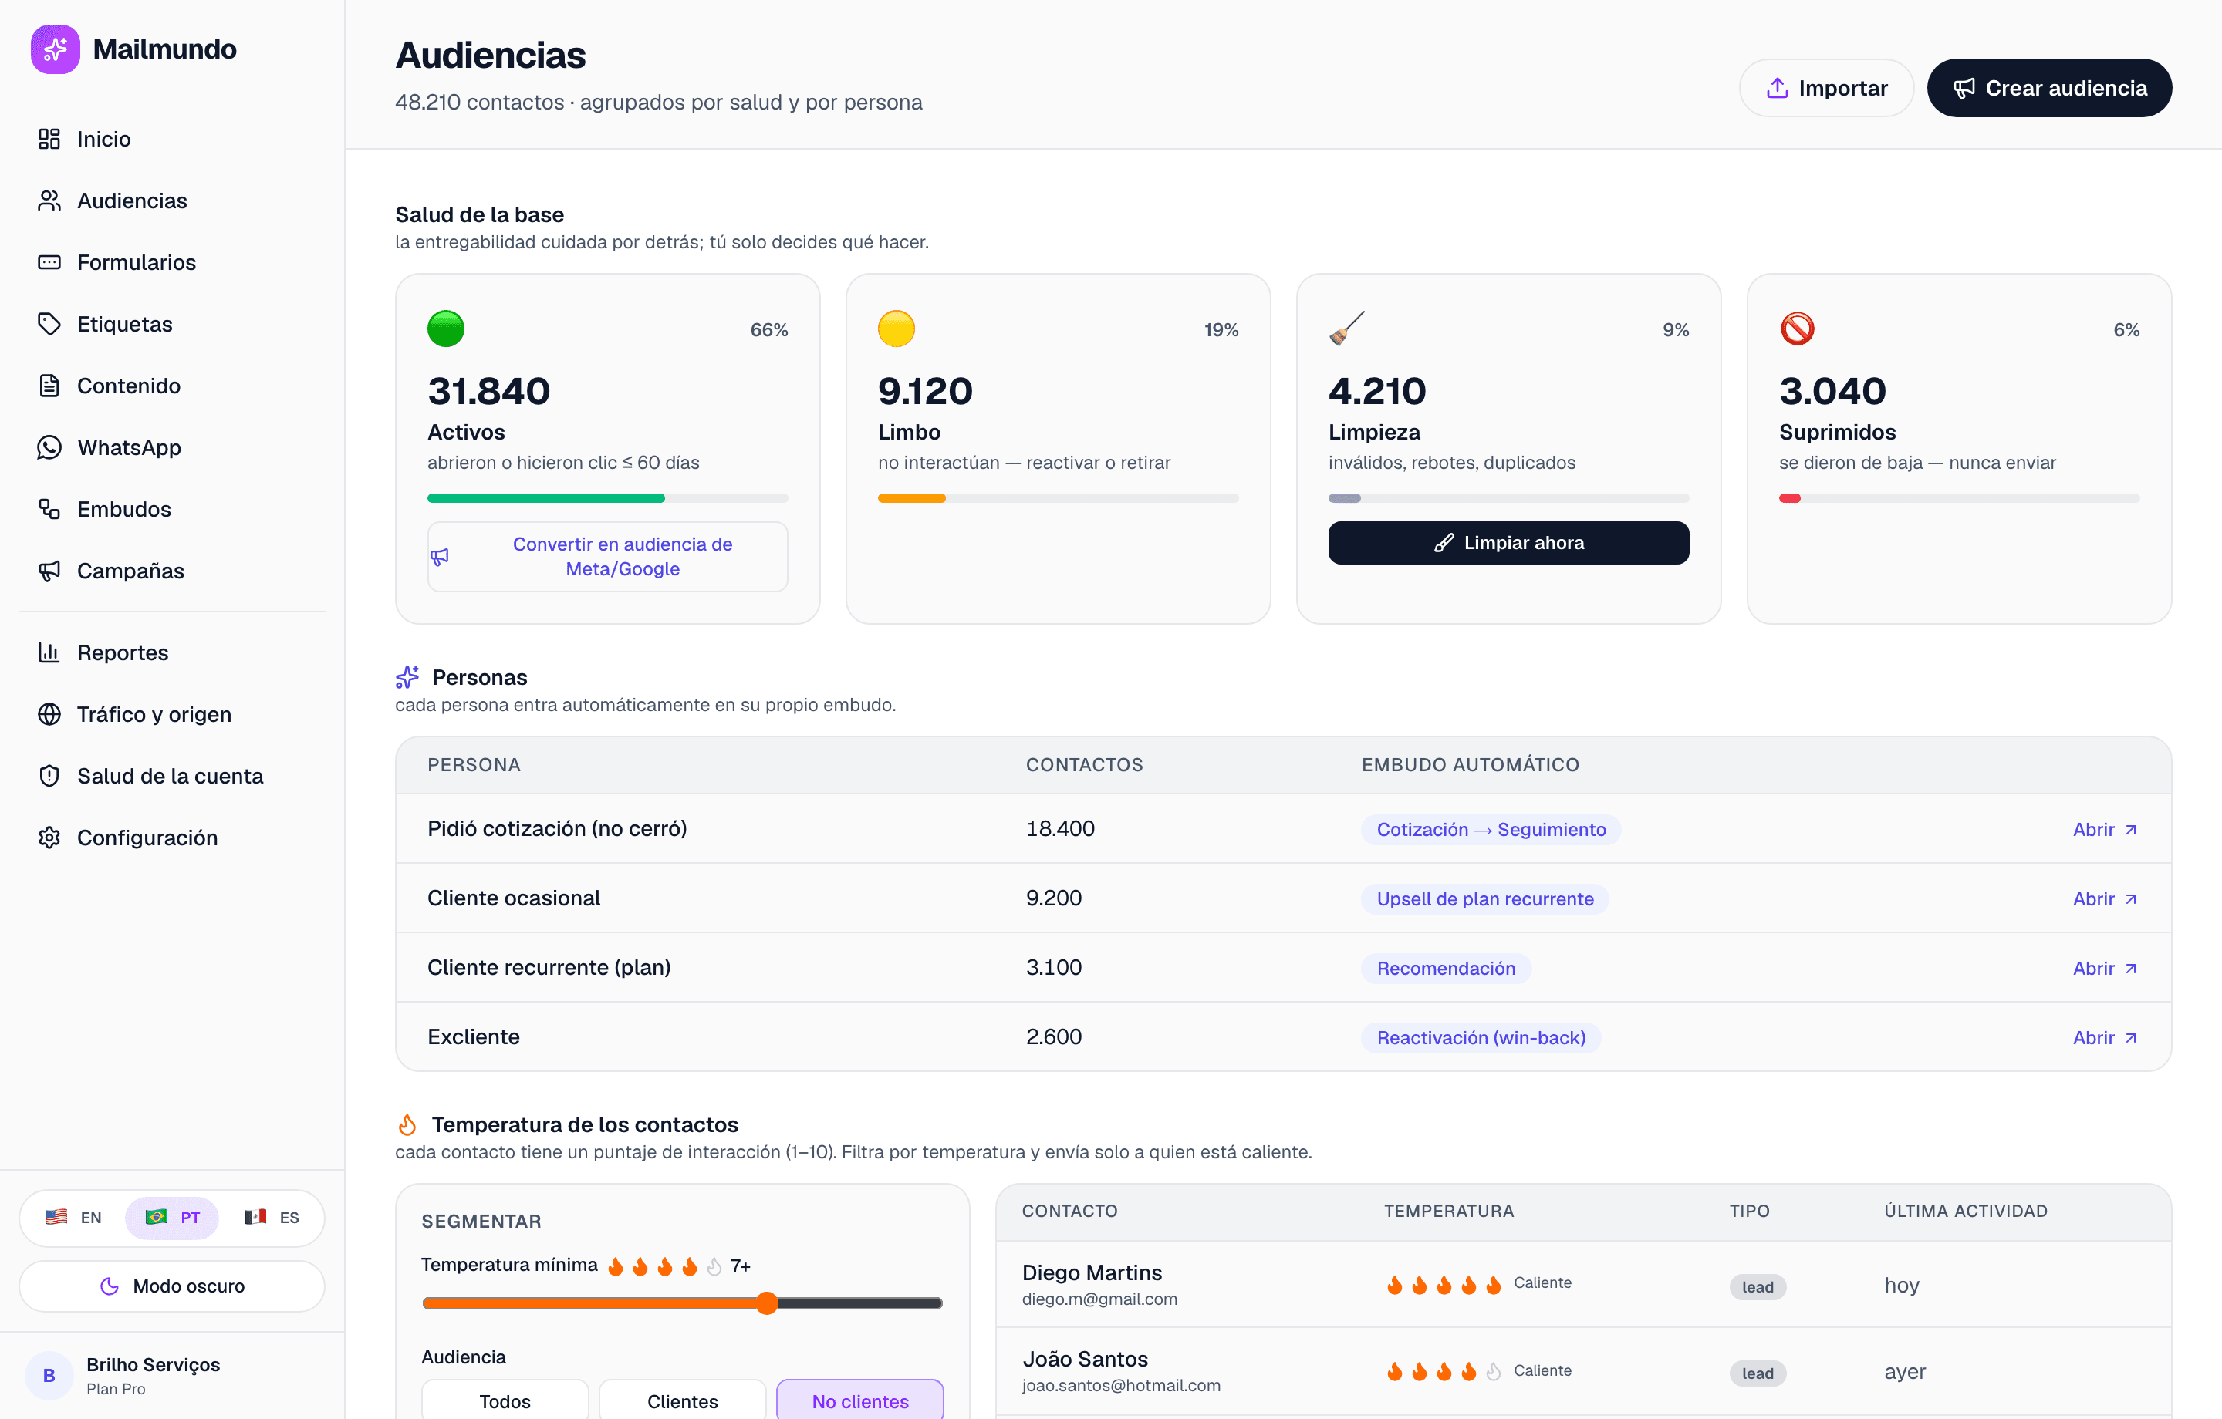Click the Configuración gear icon

coord(49,838)
